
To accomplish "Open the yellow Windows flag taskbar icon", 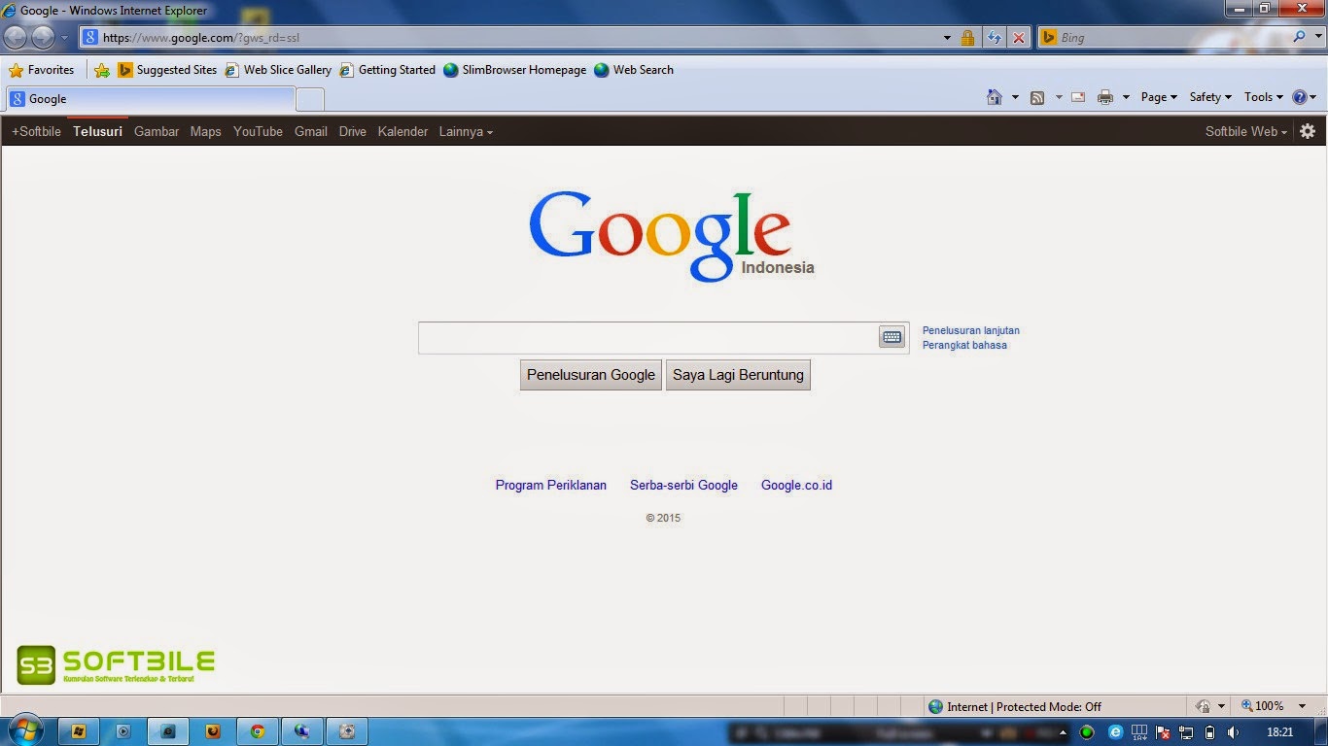I will (79, 731).
